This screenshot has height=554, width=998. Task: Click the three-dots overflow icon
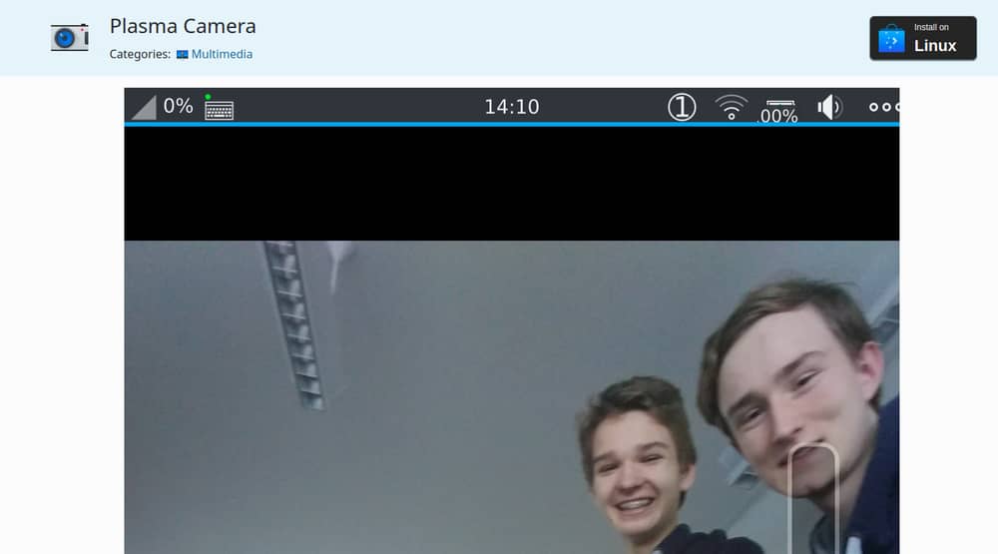click(x=884, y=107)
